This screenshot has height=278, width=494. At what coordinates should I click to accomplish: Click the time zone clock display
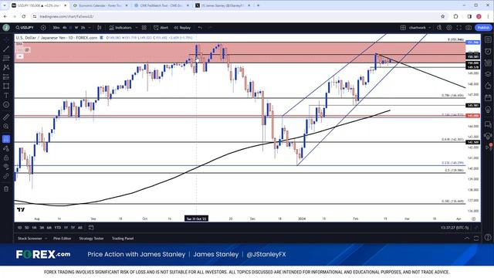(x=455, y=228)
